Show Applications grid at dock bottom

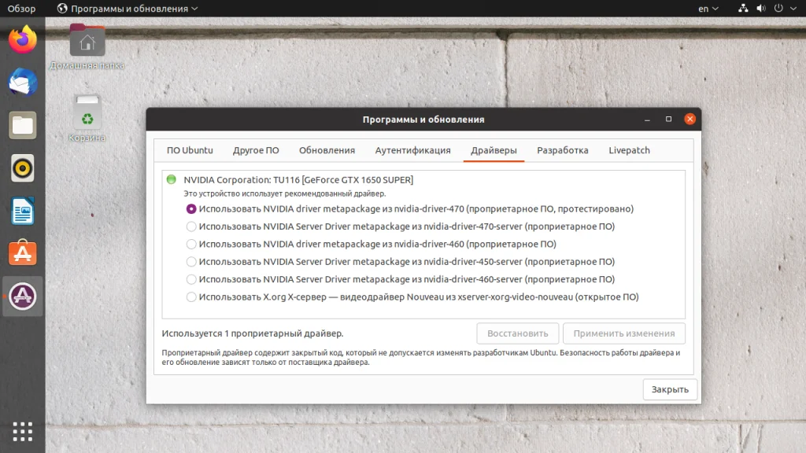(x=21, y=431)
